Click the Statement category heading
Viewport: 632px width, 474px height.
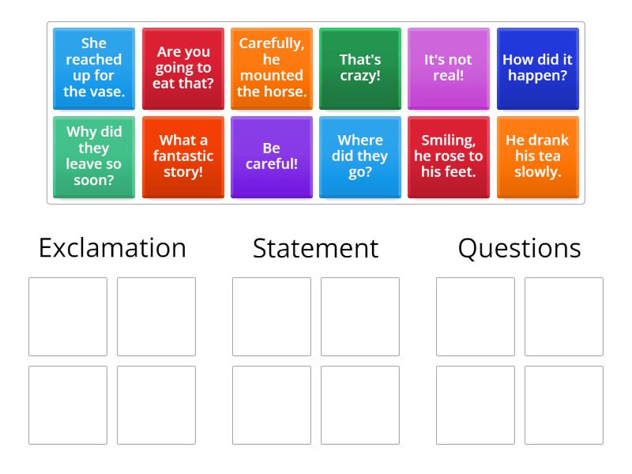(x=314, y=247)
